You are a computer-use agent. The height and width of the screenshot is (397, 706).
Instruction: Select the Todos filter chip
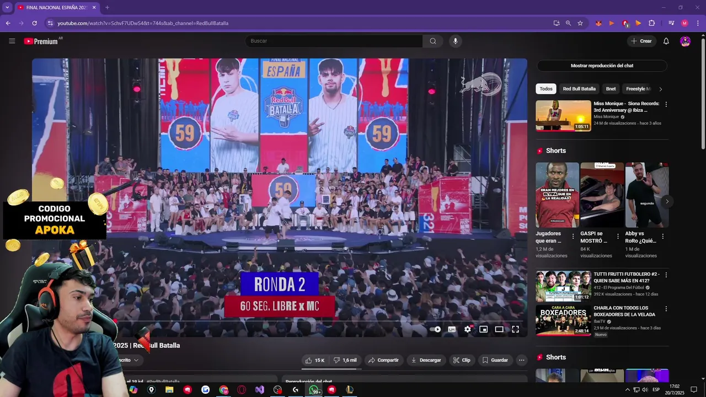(x=546, y=89)
